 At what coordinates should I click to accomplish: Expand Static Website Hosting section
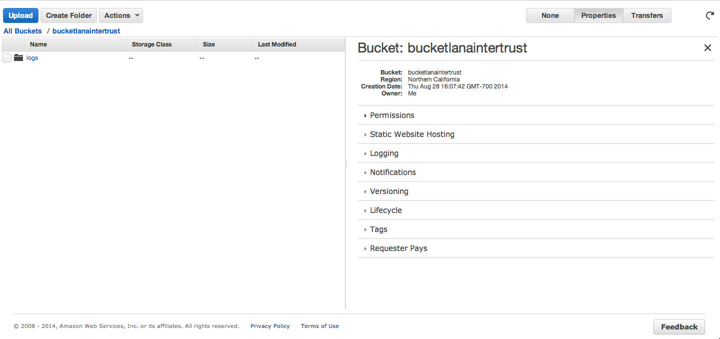(x=411, y=134)
